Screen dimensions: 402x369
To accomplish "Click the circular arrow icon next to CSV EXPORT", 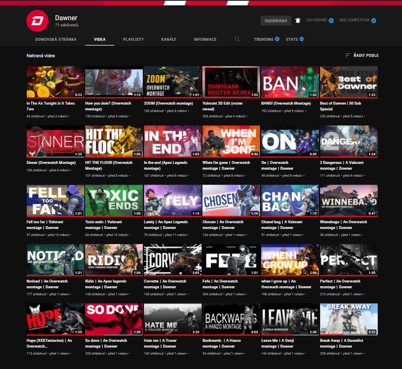I will (330, 20).
